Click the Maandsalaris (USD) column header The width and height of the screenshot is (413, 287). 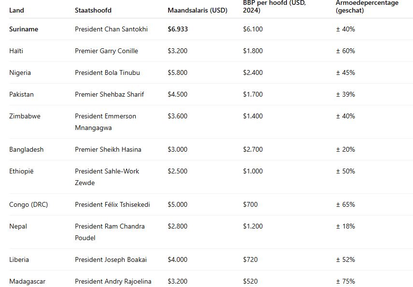pos(197,10)
